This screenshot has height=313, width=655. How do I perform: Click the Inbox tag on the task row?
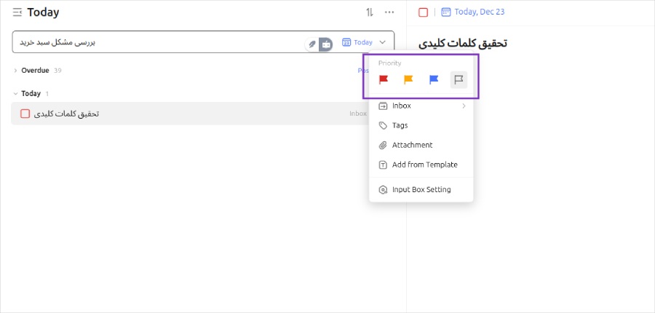coord(358,114)
